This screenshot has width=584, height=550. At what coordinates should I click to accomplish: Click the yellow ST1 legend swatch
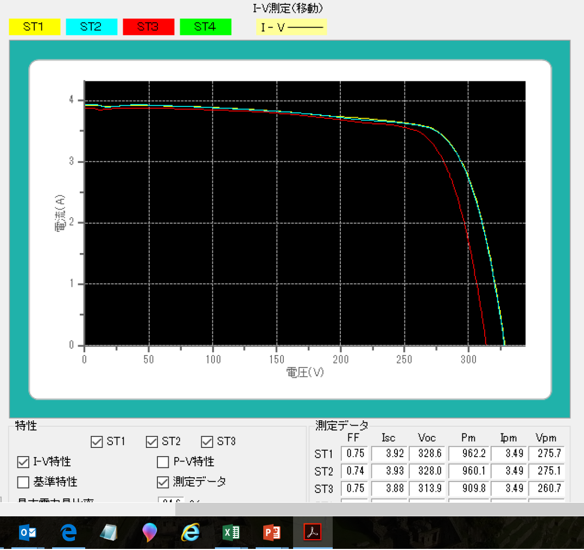[x=34, y=27]
